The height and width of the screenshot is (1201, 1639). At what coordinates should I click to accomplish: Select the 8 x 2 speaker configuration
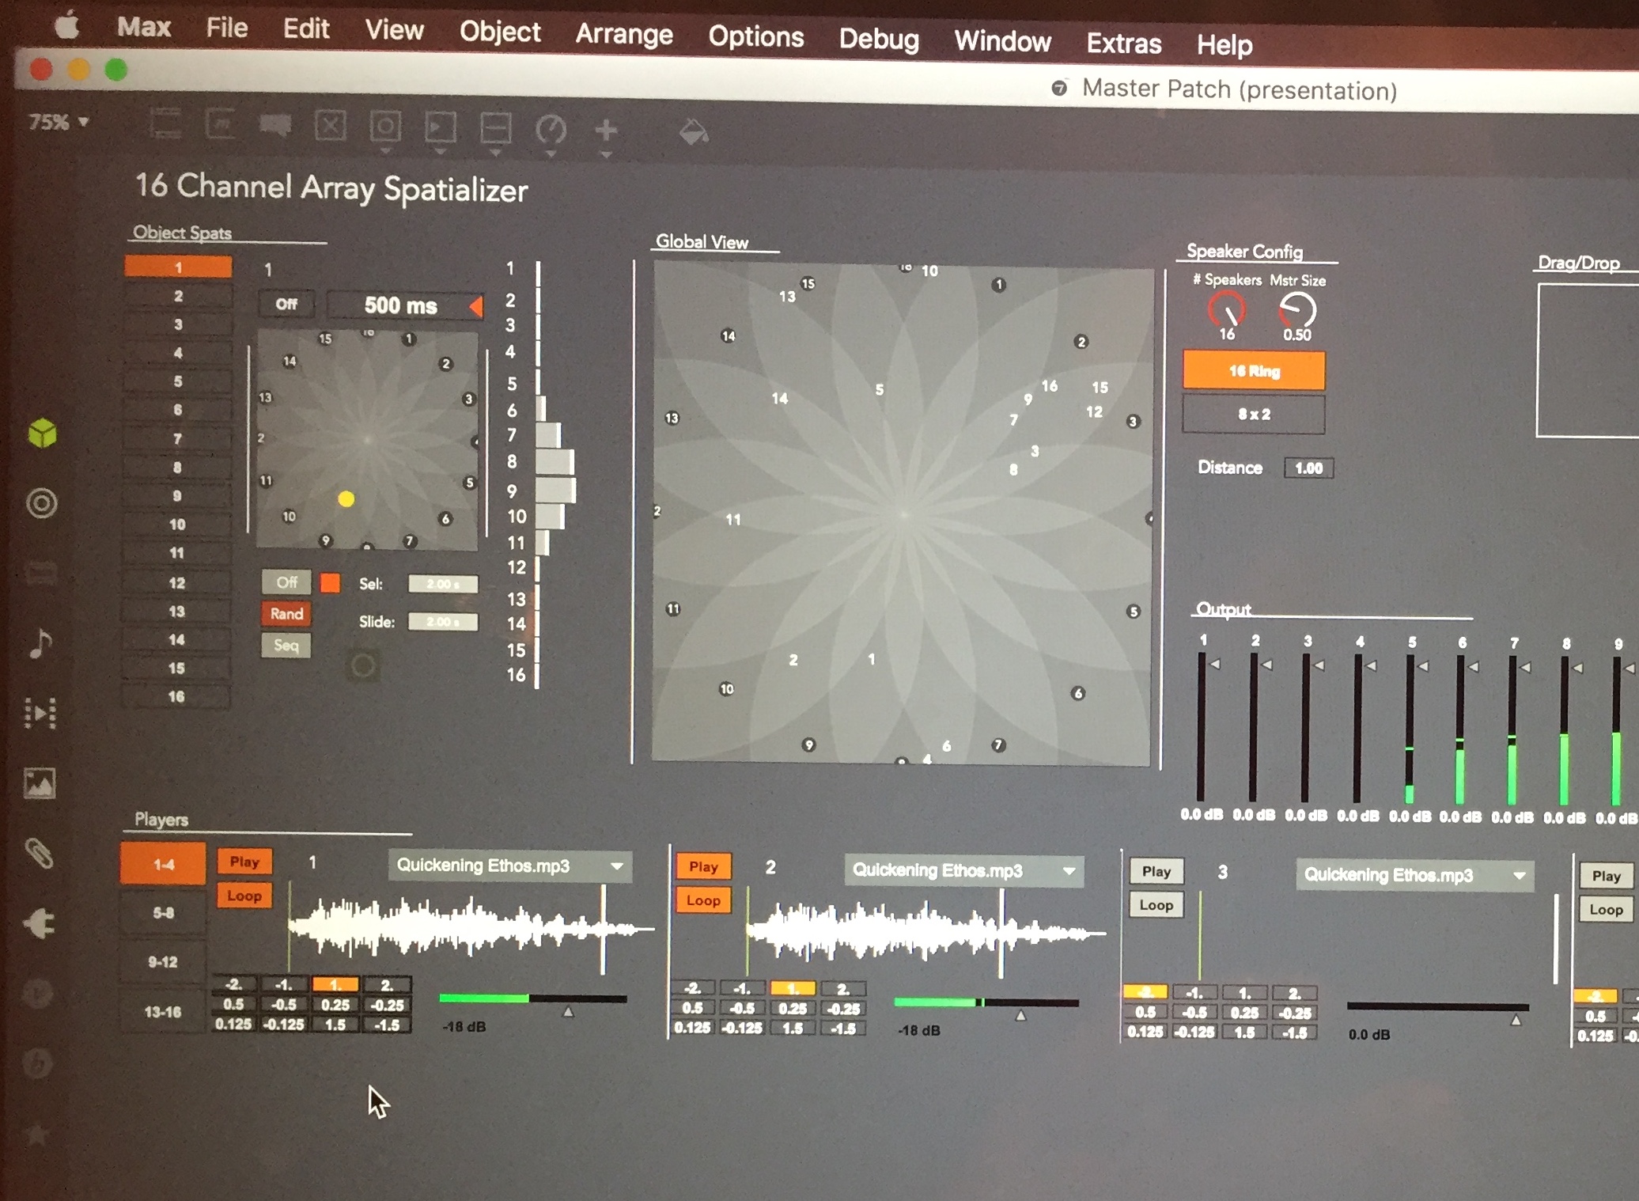point(1253,414)
